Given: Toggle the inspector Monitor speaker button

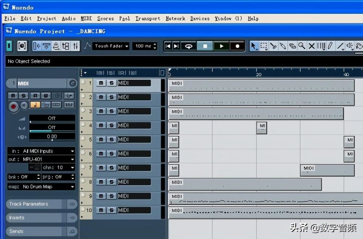Looking at the screenshot, I should (x=24, y=105).
